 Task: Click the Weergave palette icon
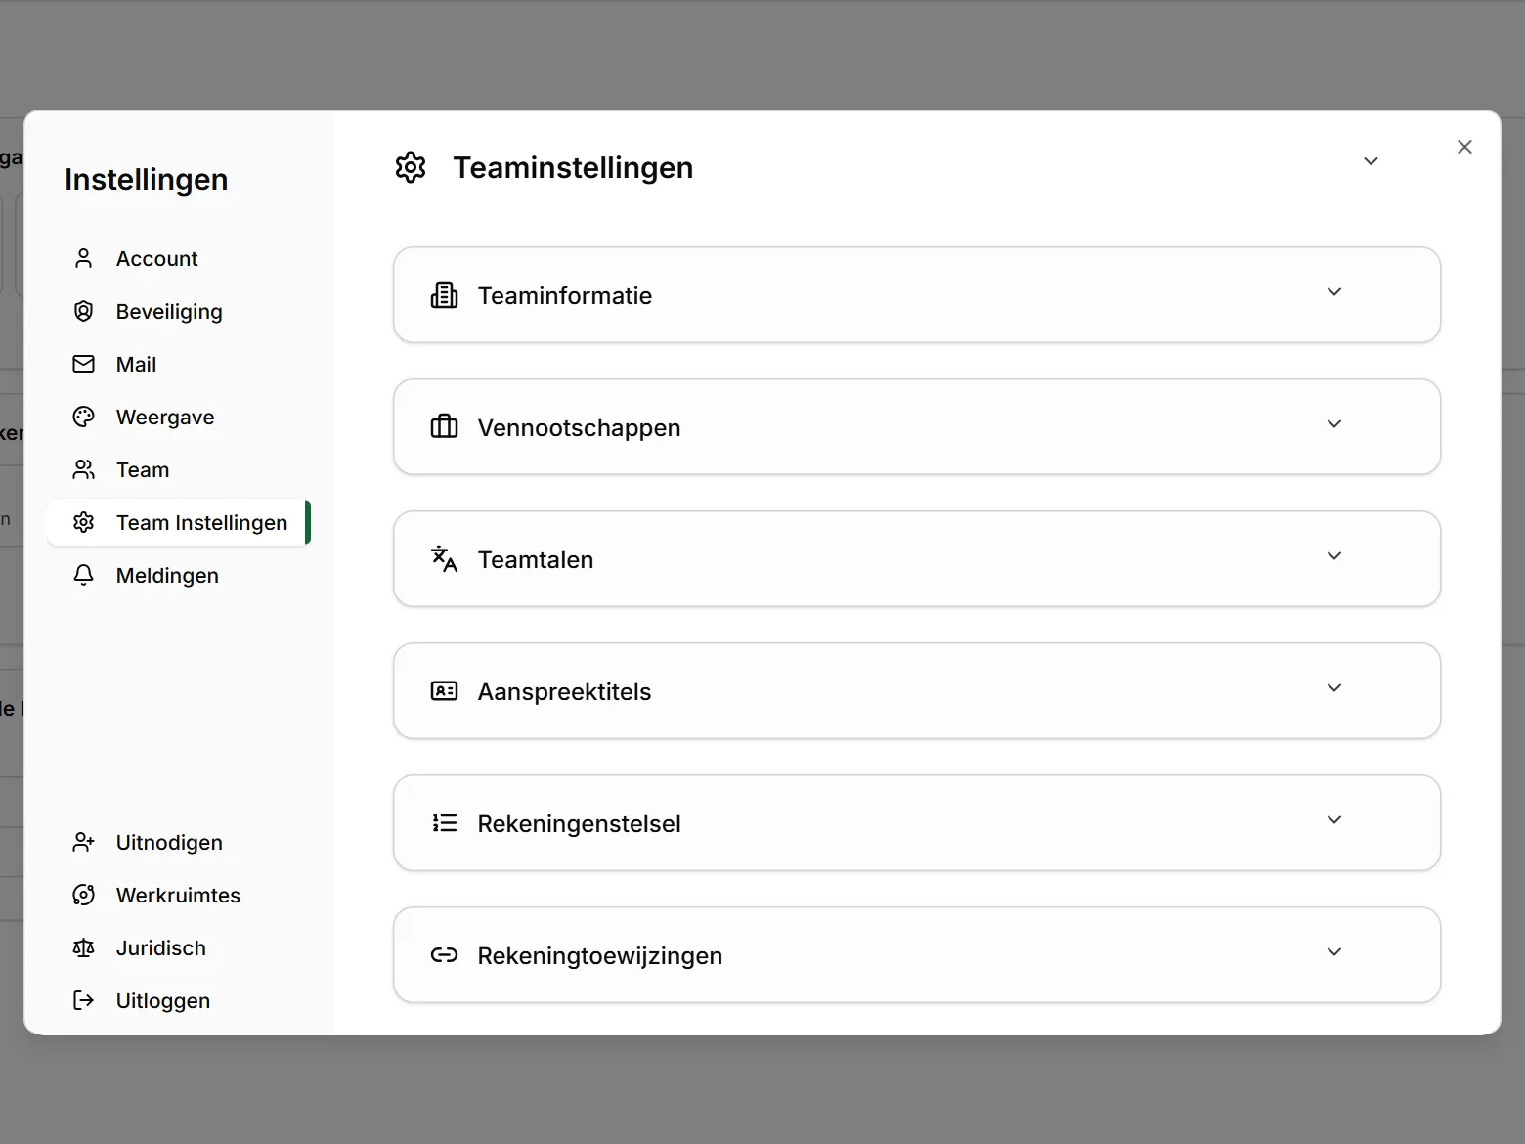(84, 417)
